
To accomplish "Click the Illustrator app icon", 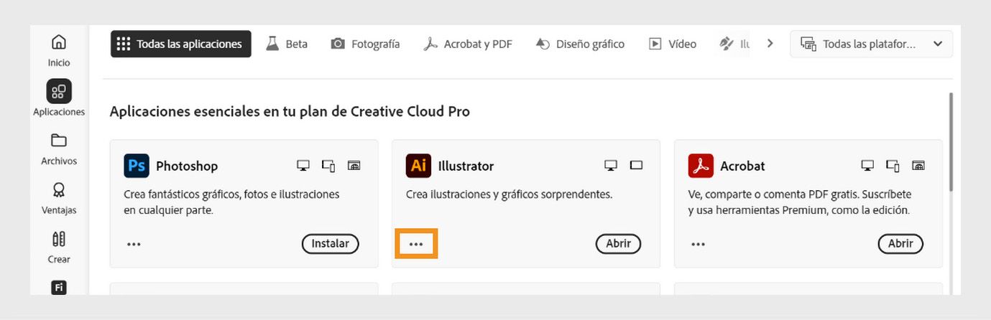I will 418,166.
